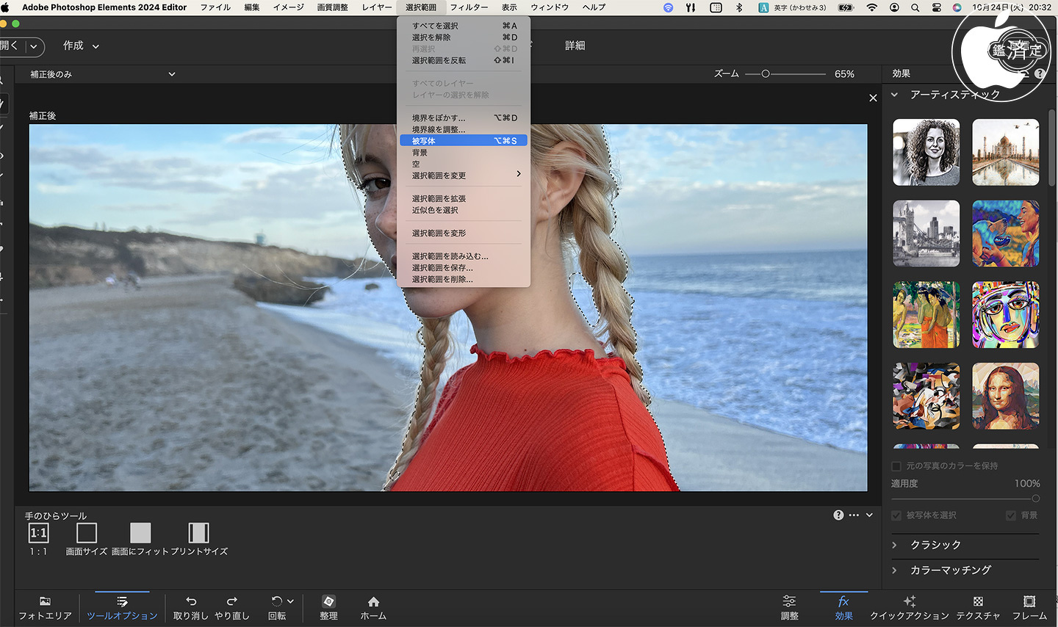The width and height of the screenshot is (1058, 627).
Task: Adjust the Zoom (ズーム) slider handle
Action: pyautogui.click(x=766, y=74)
